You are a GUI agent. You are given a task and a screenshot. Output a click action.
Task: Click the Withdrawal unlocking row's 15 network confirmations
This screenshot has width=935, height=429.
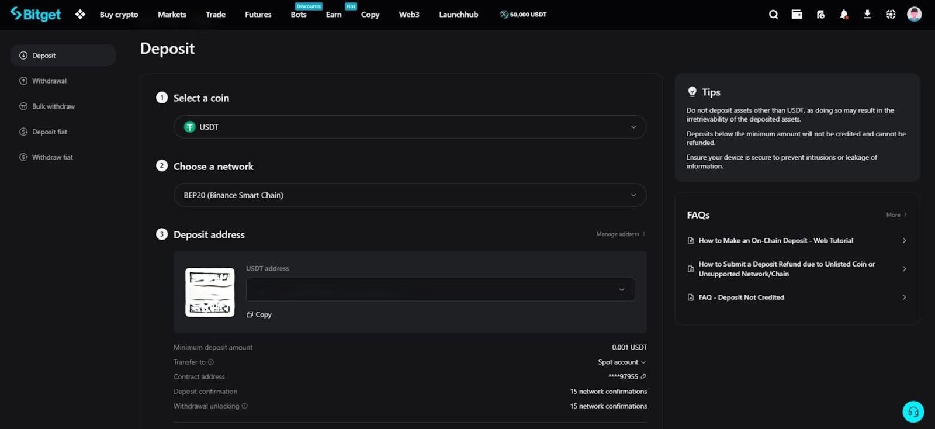pos(608,406)
